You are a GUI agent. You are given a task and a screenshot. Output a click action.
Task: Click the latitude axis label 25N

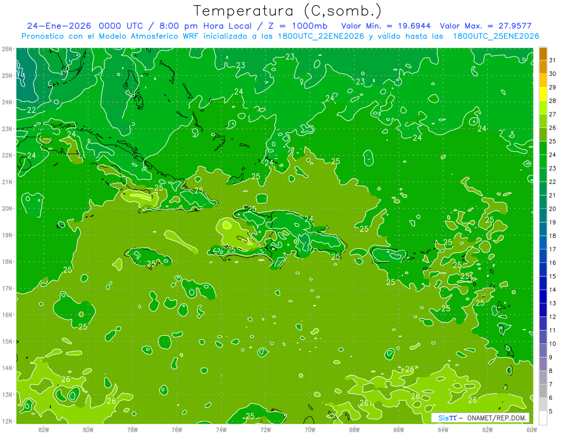point(7,75)
